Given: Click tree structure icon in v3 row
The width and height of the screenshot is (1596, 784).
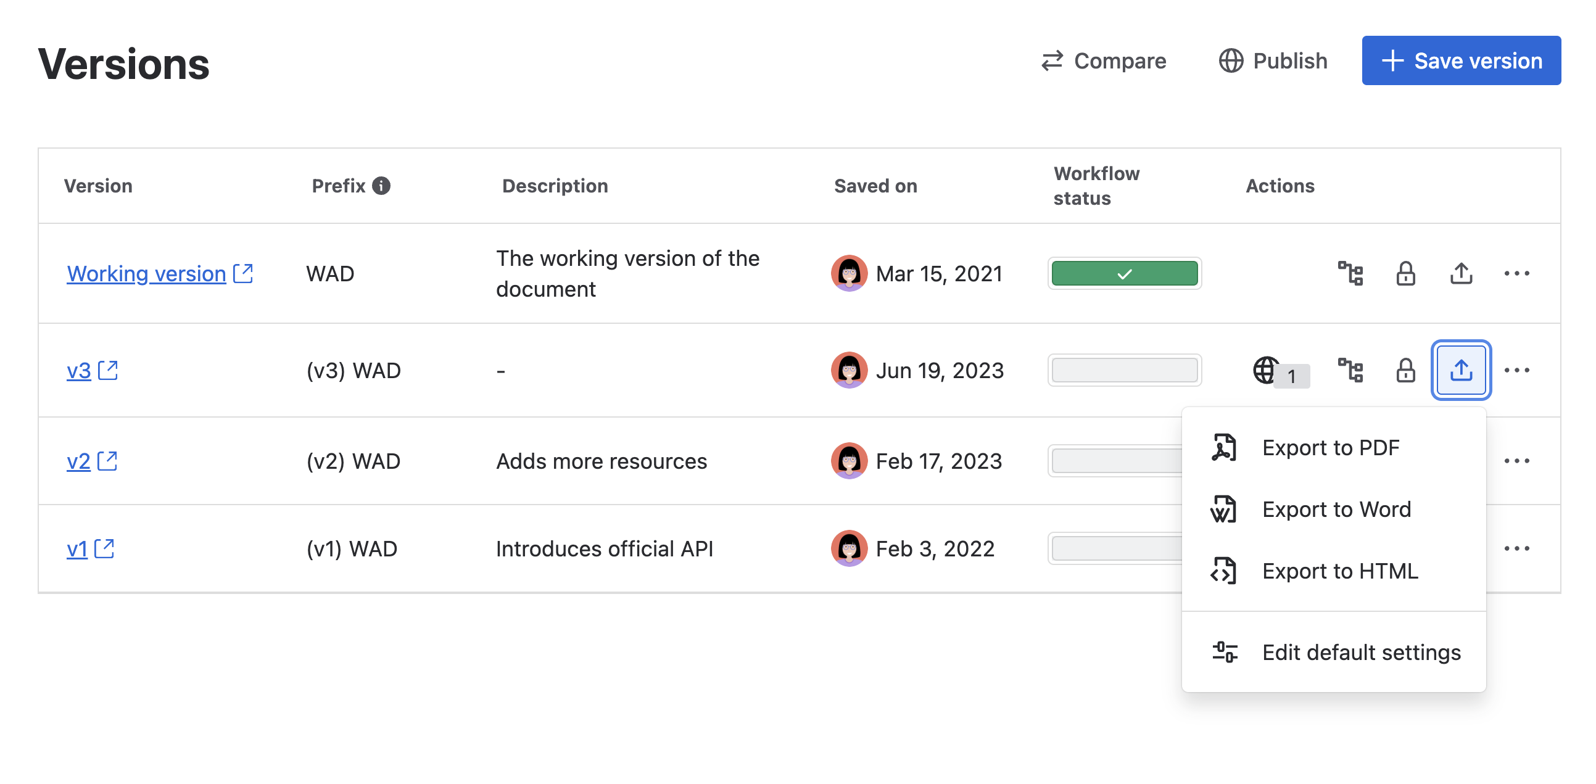Looking at the screenshot, I should (x=1350, y=369).
